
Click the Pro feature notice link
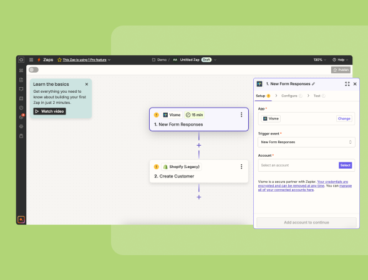[84, 60]
